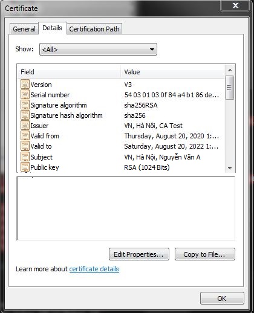Select the Signature algorithm row icon
Viewport: 254px width, 313px height.
pyautogui.click(x=25, y=105)
